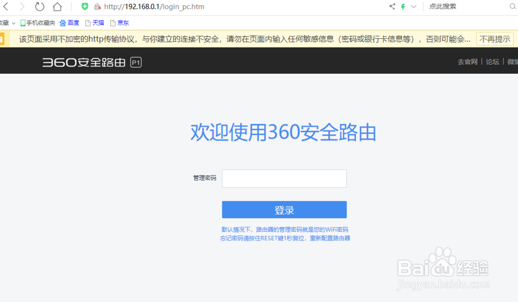Click the green security shield icon

click(85, 6)
